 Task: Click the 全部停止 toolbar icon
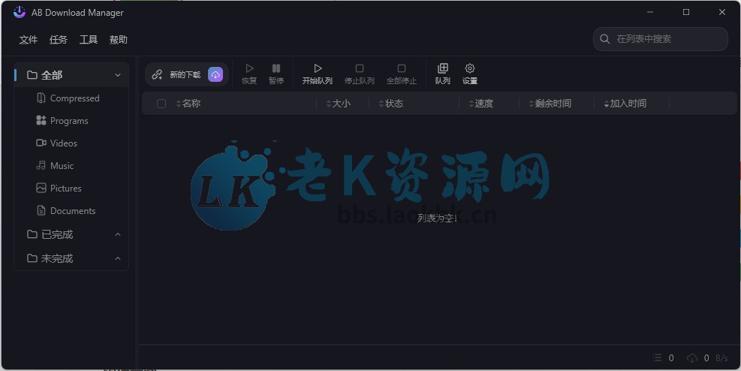coord(401,69)
